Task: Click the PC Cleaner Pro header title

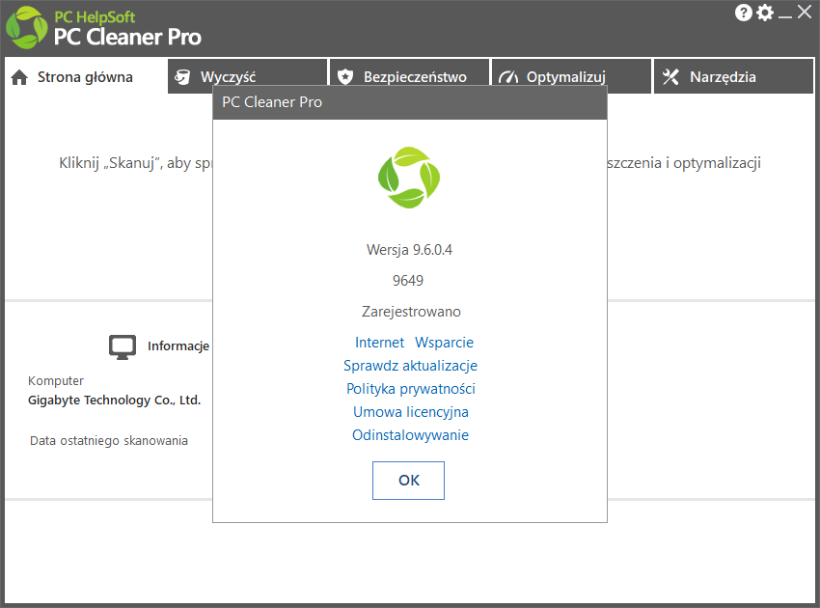Action: 127,37
